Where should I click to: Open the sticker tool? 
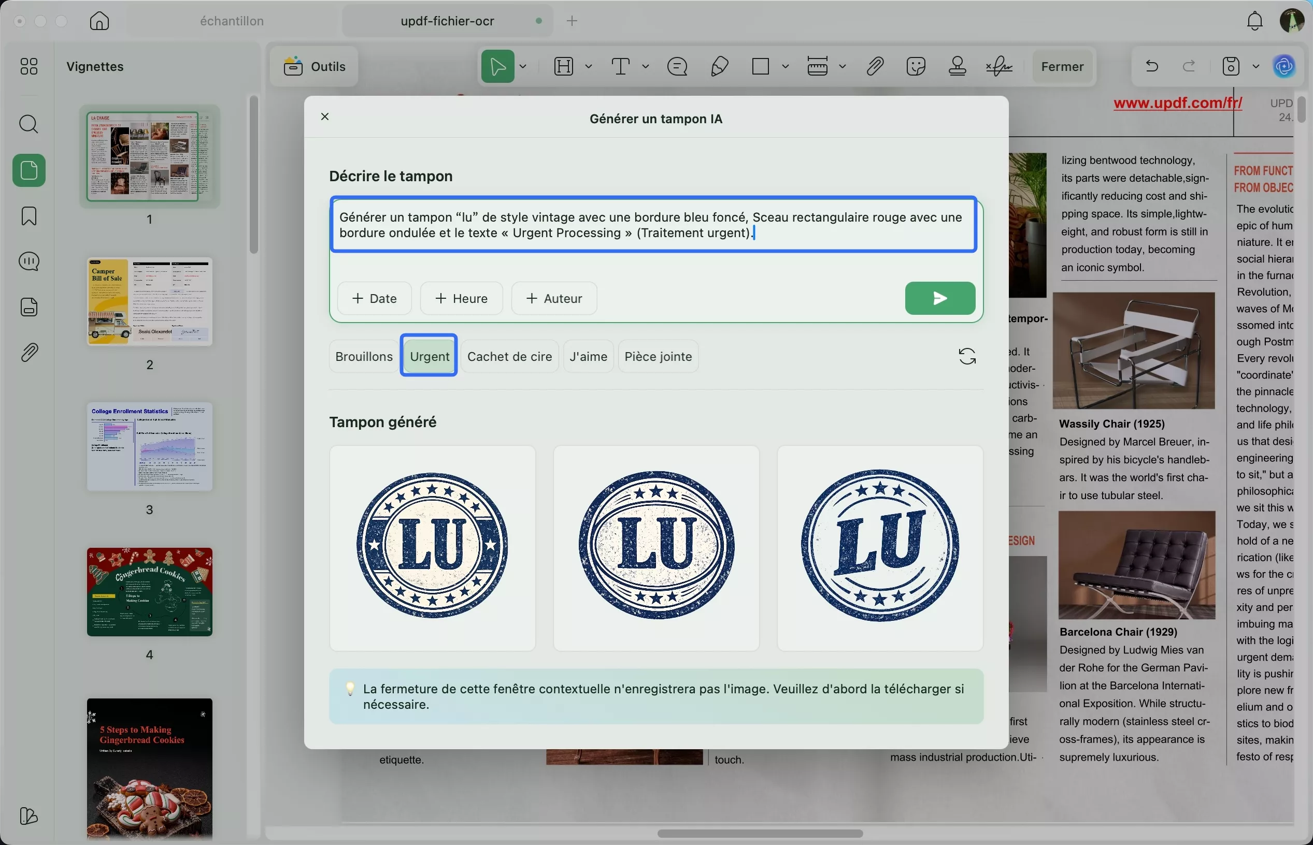point(916,66)
